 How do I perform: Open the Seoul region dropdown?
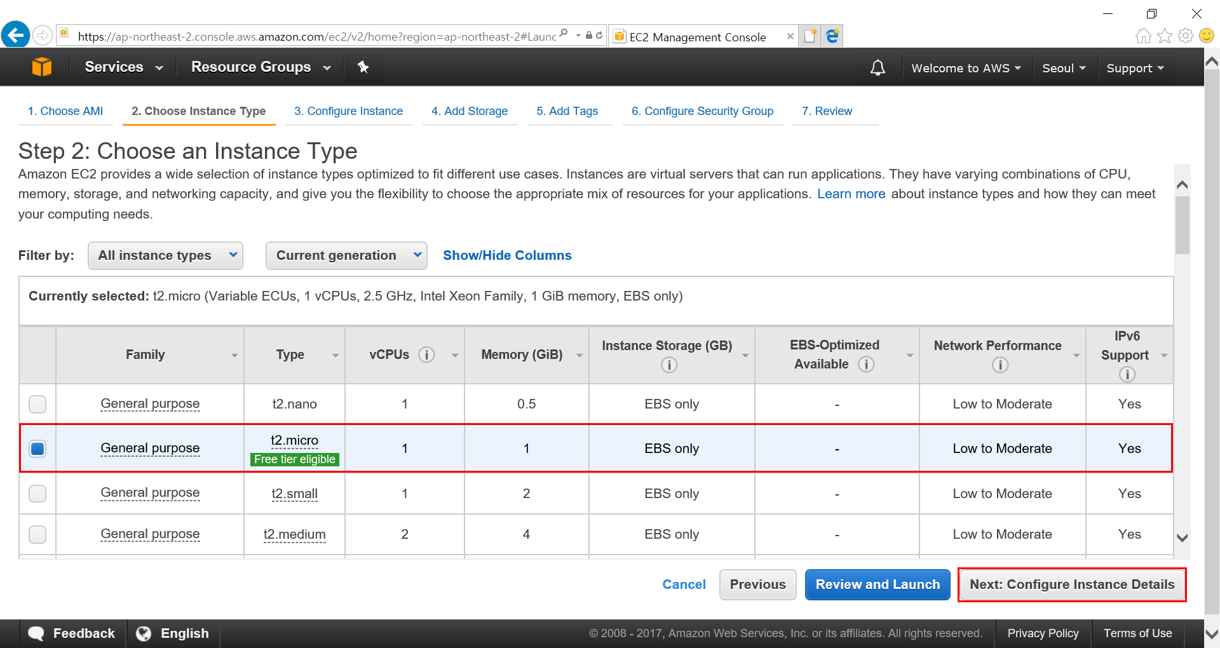[1064, 68]
